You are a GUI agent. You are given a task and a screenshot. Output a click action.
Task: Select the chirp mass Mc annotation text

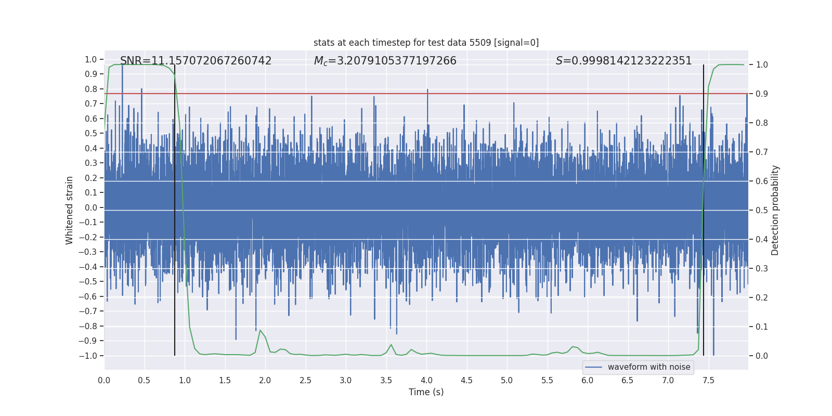[x=385, y=61]
